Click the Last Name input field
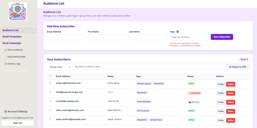Screen dimensions: 257x128 pyautogui.click(x=148, y=37)
